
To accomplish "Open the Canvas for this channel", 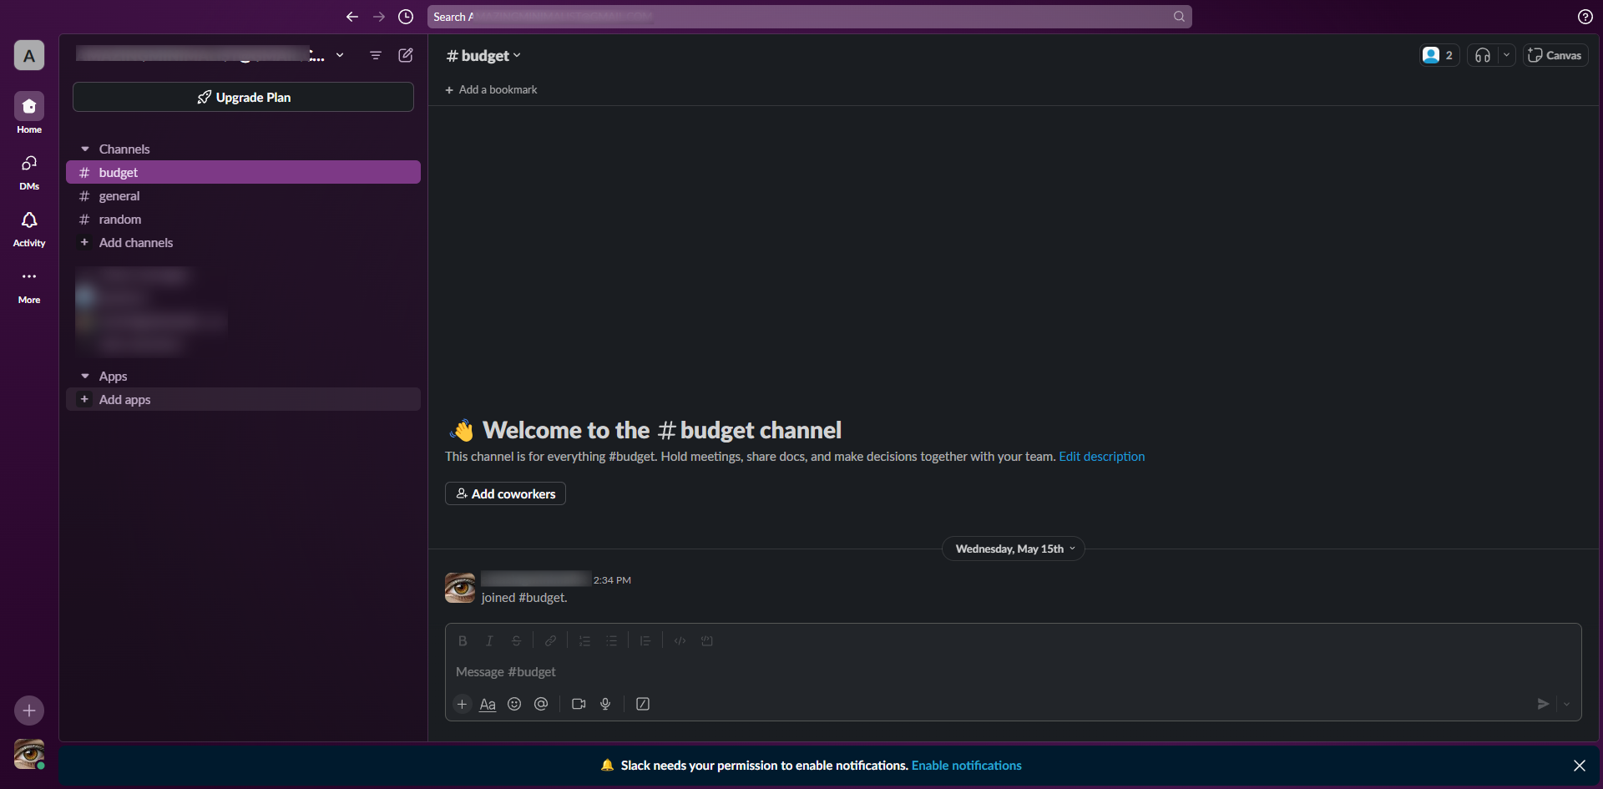I will pos(1555,55).
